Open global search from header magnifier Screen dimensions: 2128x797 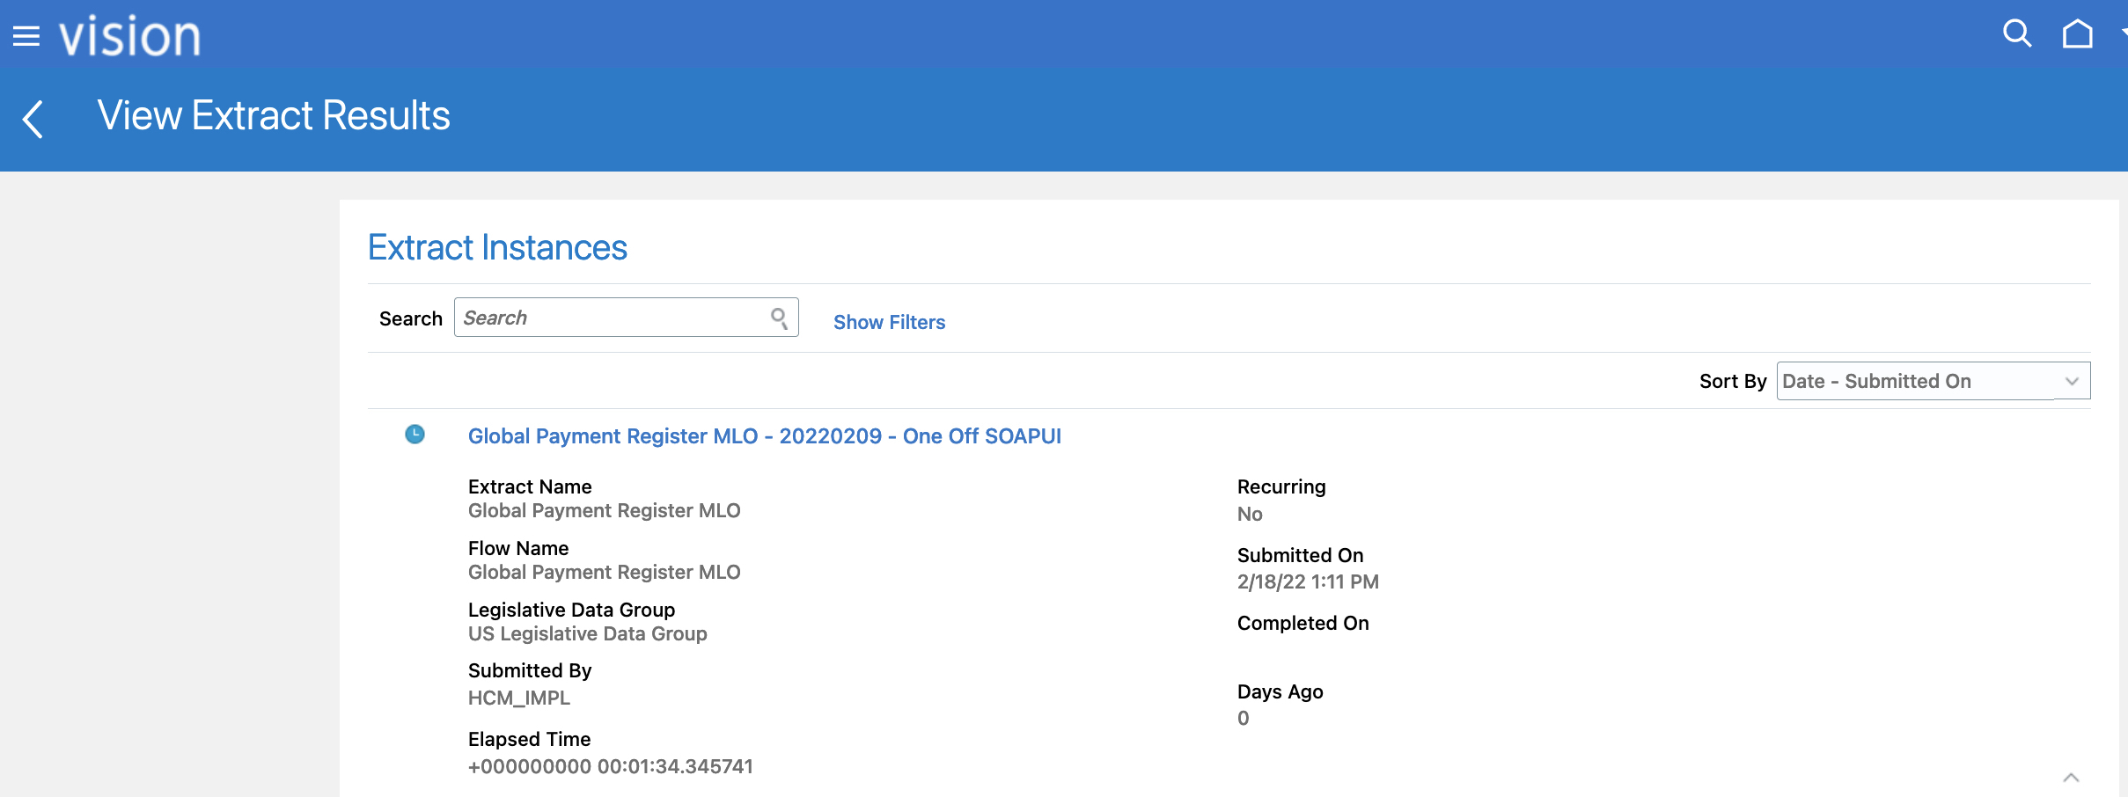2016,34
